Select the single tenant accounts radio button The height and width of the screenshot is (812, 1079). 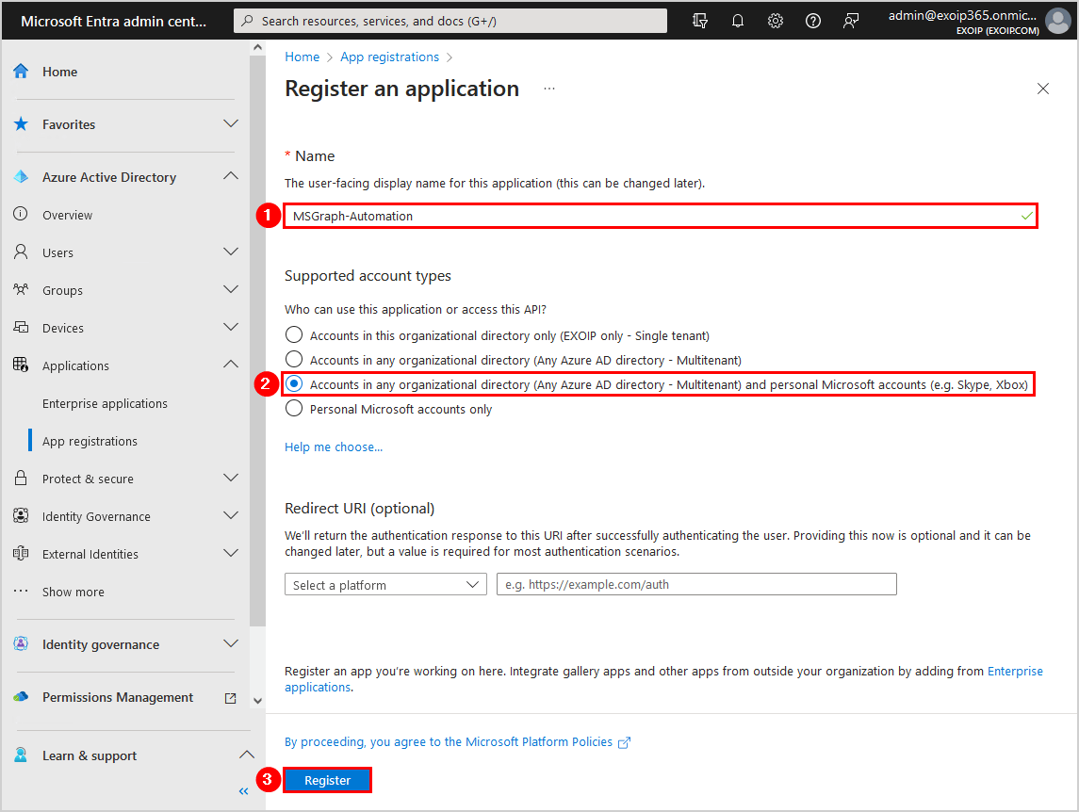293,333
